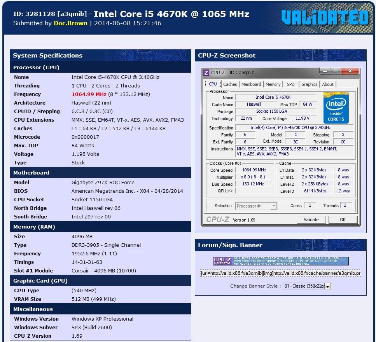The width and height of the screenshot is (376, 342).
Task: Click the Microcode 0x0000017 value
Action: (85, 137)
